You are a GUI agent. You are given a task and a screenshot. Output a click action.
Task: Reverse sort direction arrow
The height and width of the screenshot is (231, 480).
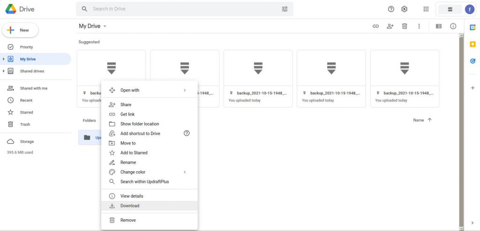429,120
